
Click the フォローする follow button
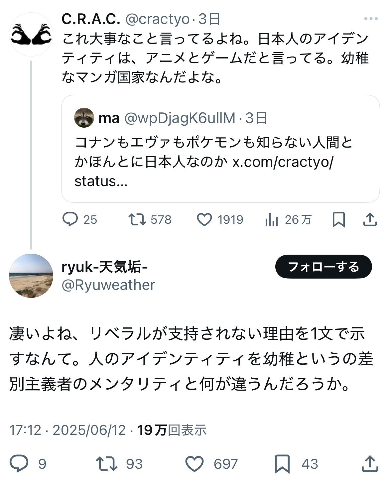[x=323, y=267]
